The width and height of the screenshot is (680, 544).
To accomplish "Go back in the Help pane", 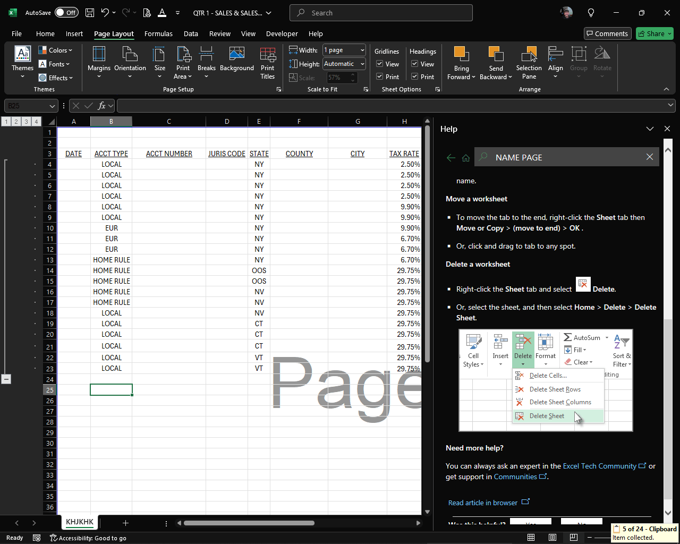I will (x=451, y=158).
